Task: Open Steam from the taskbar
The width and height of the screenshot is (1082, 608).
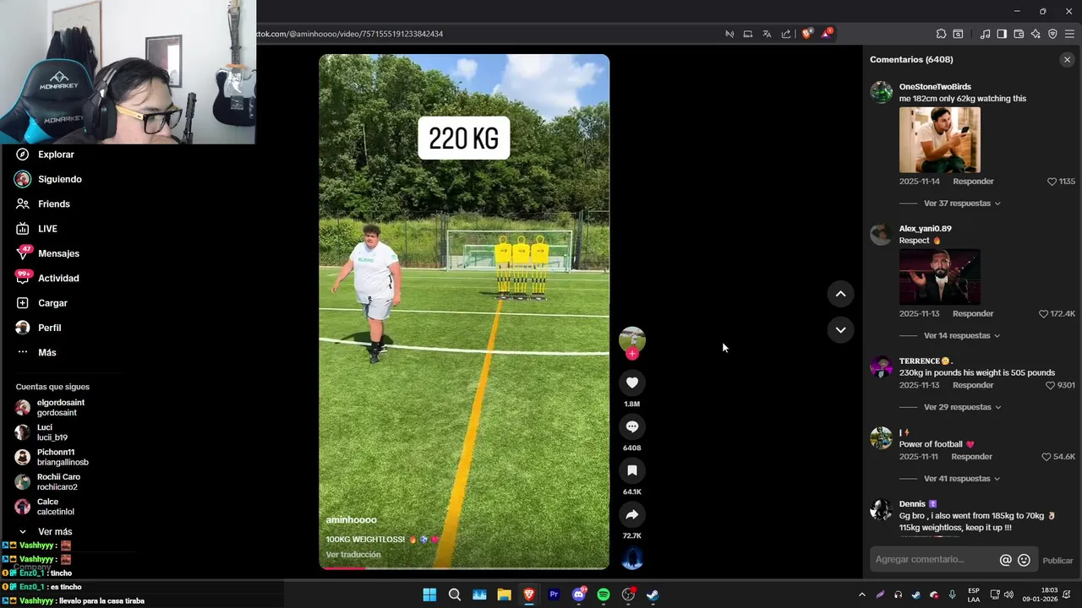Action: point(653,594)
